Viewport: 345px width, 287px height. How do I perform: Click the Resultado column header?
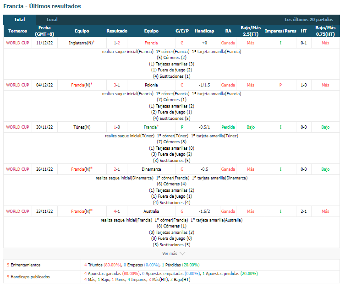[117, 31]
